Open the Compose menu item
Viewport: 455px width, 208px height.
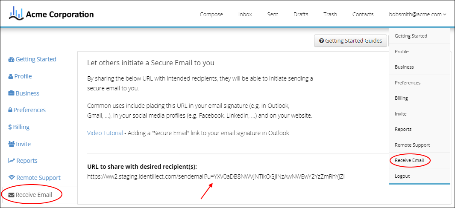coord(211,14)
